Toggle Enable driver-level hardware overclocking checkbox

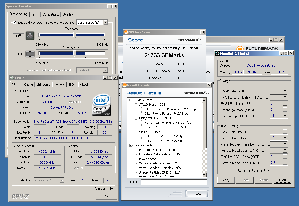(15, 23)
